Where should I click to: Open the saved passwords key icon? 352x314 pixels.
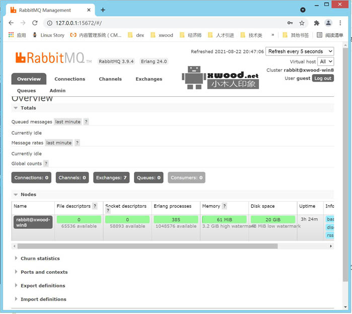[x=290, y=23]
